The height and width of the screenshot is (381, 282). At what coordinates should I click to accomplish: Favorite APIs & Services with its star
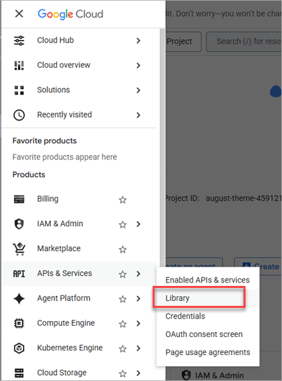[x=123, y=274]
